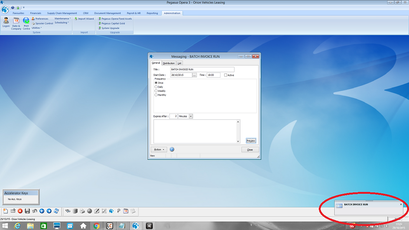Click the BATCH INVOICE RUN notification message
Screen dimensions: 409x230
356,205
